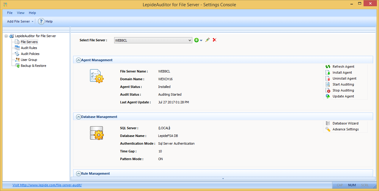Click the Help toolbar label
This screenshot has height=191, width=379.
point(49,21)
